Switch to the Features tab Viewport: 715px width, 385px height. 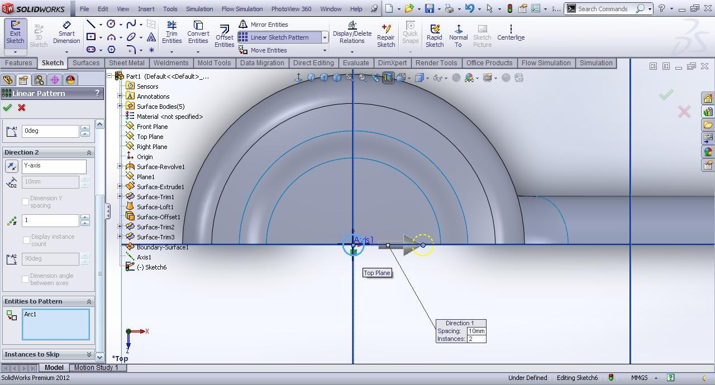click(x=19, y=63)
